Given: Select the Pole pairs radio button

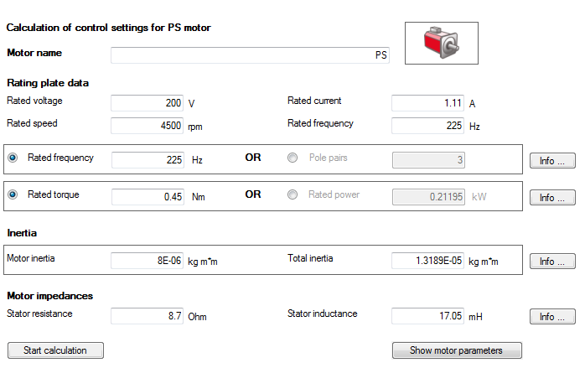Looking at the screenshot, I should pyautogui.click(x=292, y=158).
